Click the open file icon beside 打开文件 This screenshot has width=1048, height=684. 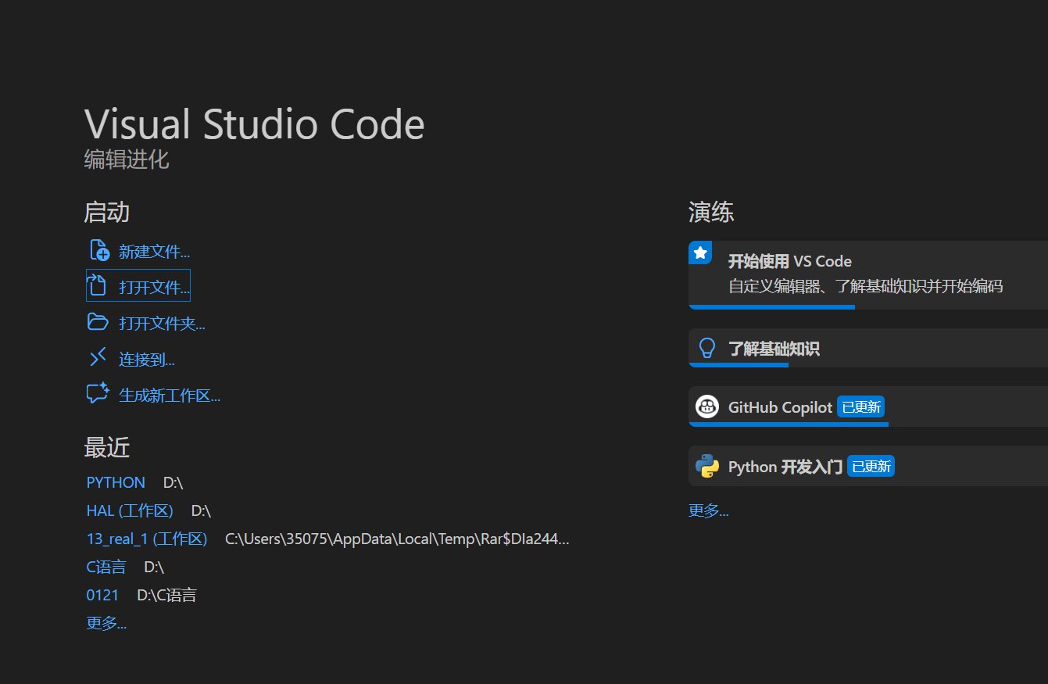pyautogui.click(x=97, y=285)
